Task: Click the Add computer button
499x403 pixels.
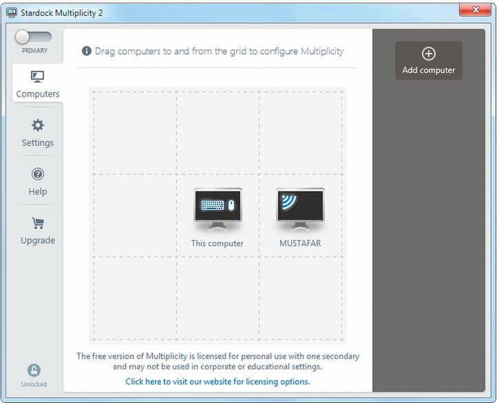Action: pos(428,61)
